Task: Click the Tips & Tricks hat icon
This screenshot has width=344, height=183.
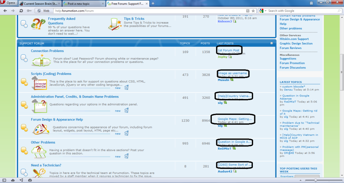Action: point(115,24)
